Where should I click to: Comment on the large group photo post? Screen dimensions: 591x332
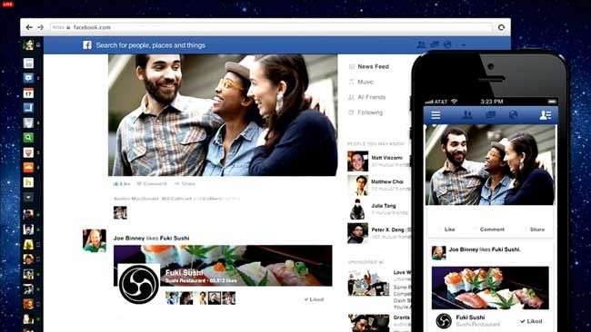[152, 184]
